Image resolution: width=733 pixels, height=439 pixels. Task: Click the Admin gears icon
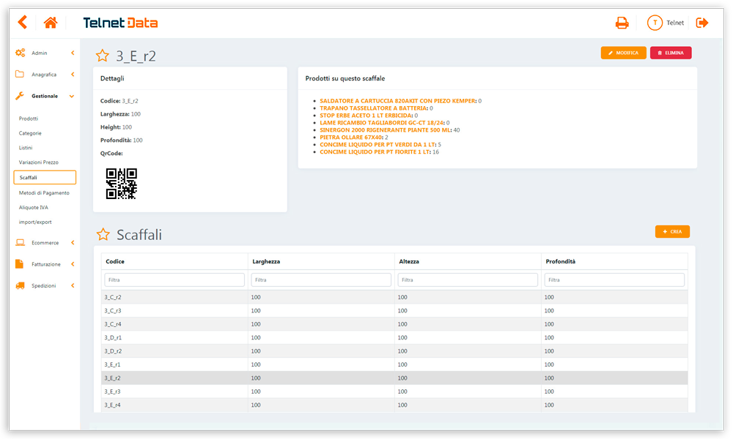20,53
